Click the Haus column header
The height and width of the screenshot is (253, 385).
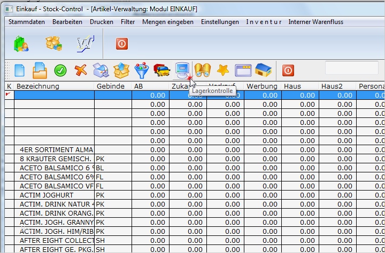300,86
